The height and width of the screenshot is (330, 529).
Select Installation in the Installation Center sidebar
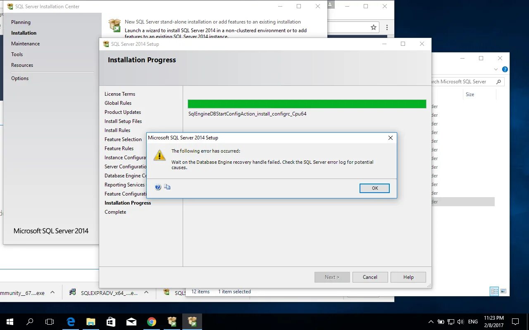24,33
